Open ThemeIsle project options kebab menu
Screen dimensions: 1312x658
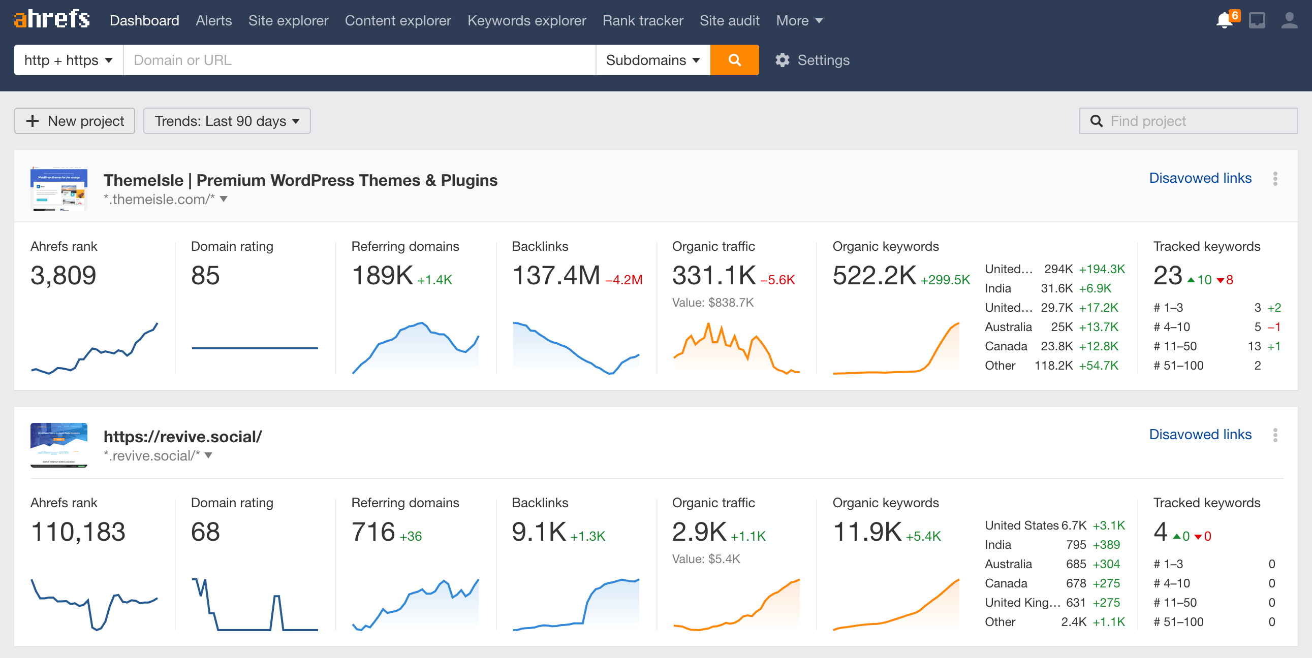(1275, 179)
